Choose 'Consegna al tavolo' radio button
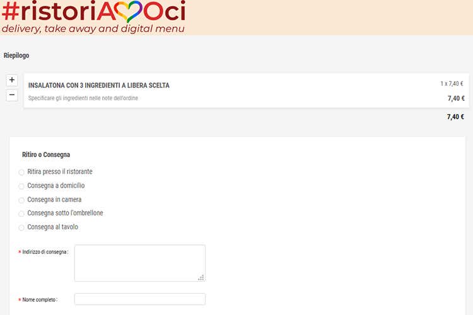This screenshot has height=315, width=473. click(21, 227)
